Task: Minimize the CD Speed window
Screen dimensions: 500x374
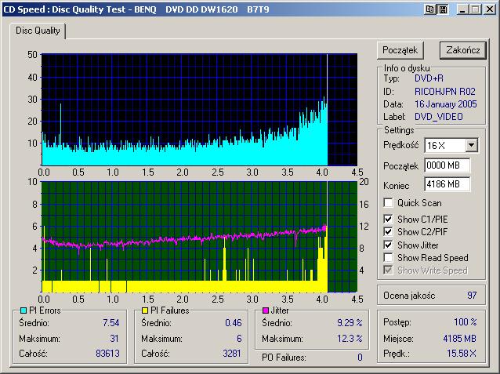Action: coord(462,9)
